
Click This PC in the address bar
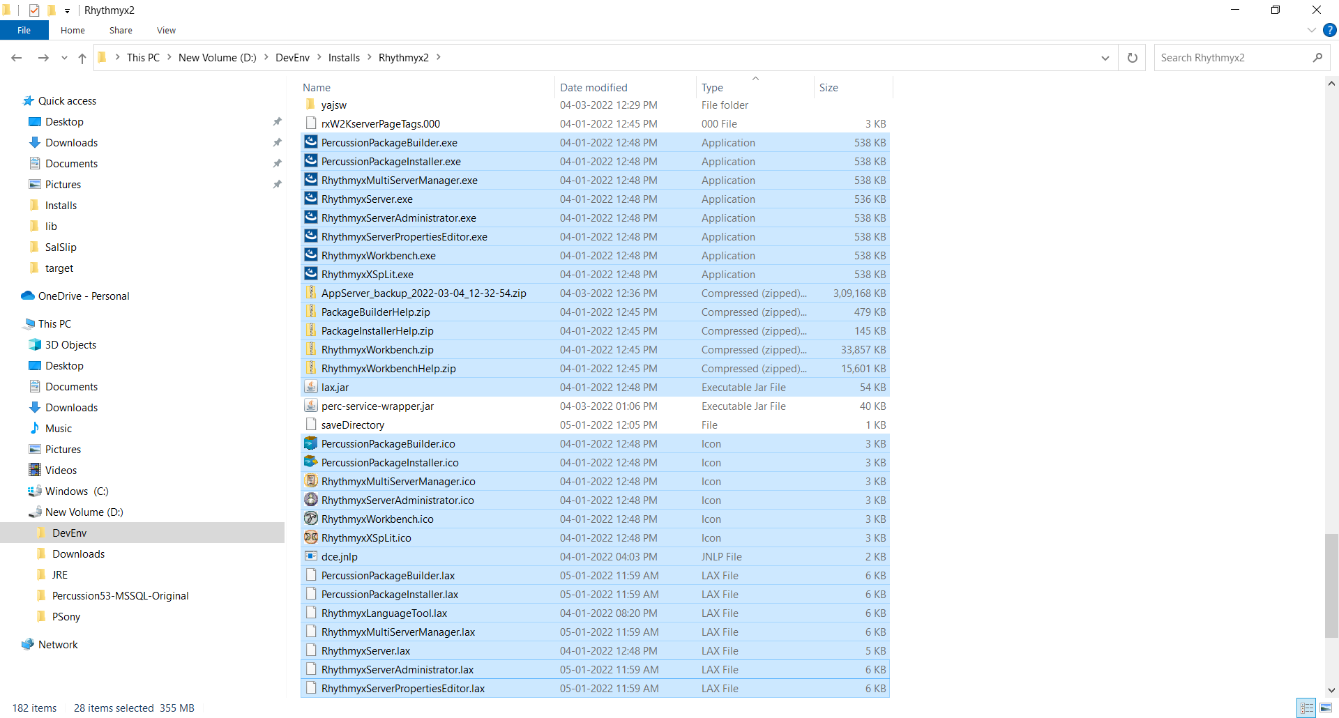pyautogui.click(x=144, y=57)
